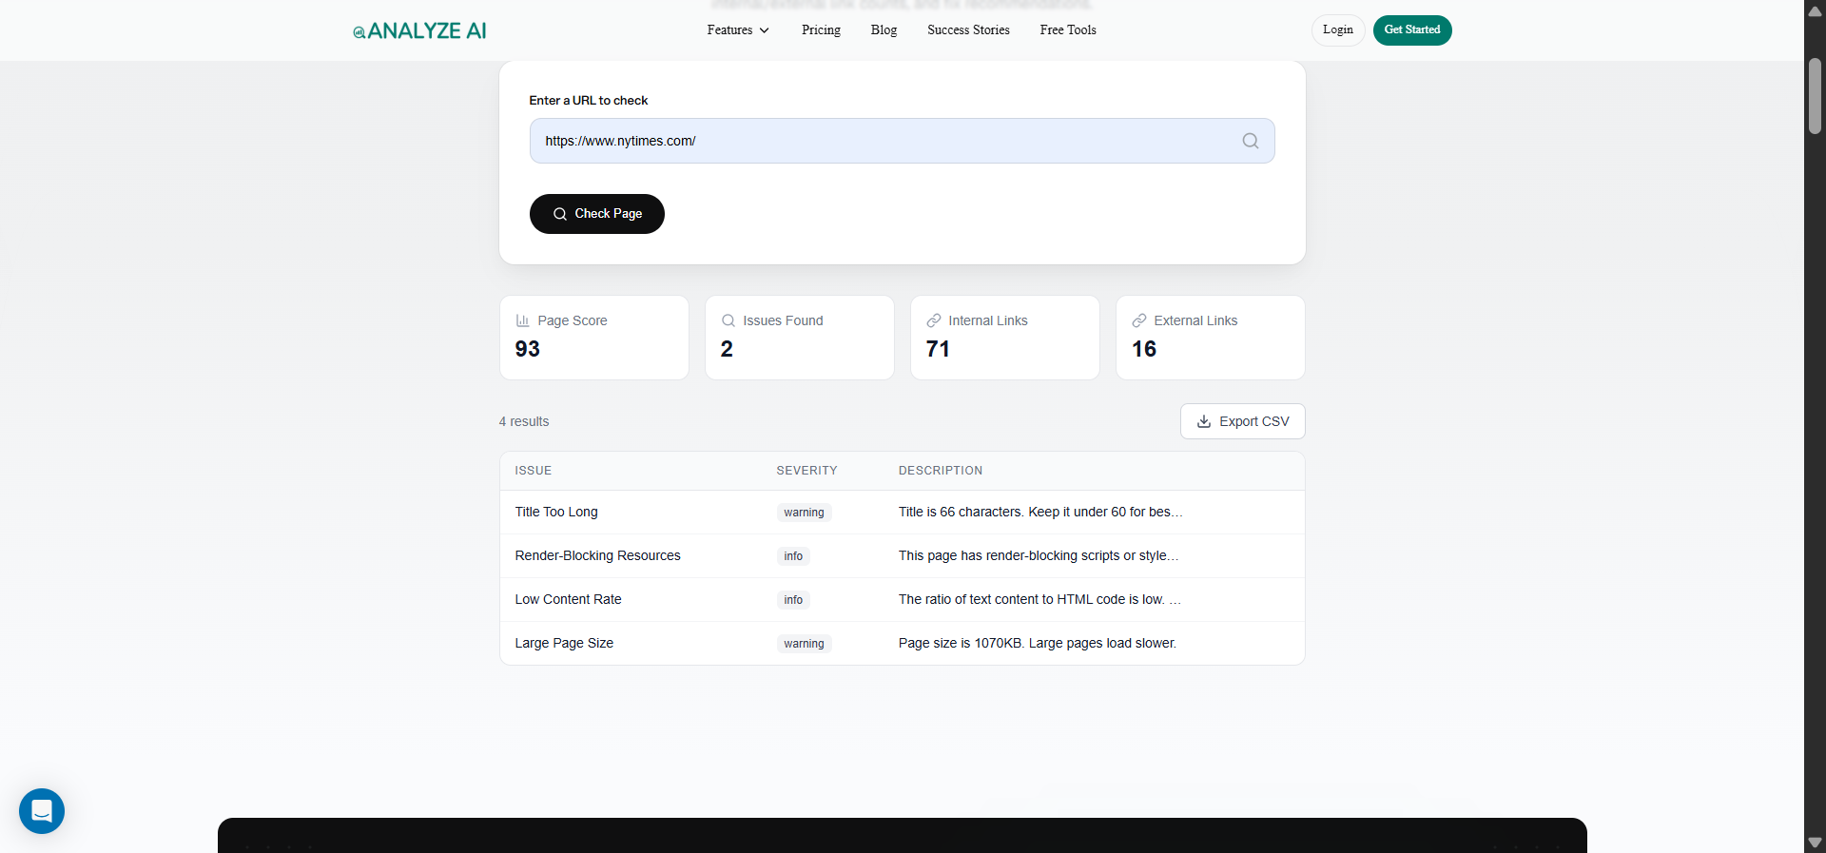Click the warning badge for Large Page Size
1826x853 pixels.
(x=804, y=644)
